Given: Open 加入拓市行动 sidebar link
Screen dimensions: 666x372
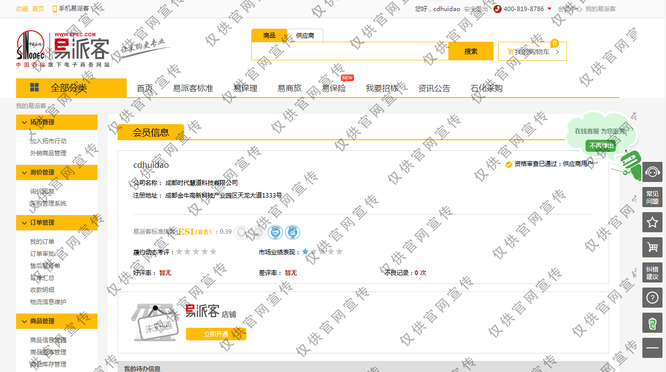Looking at the screenshot, I should pyautogui.click(x=48, y=141).
